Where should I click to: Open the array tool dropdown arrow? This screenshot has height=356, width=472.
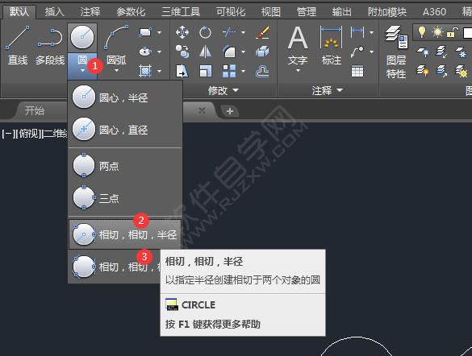coord(243,71)
